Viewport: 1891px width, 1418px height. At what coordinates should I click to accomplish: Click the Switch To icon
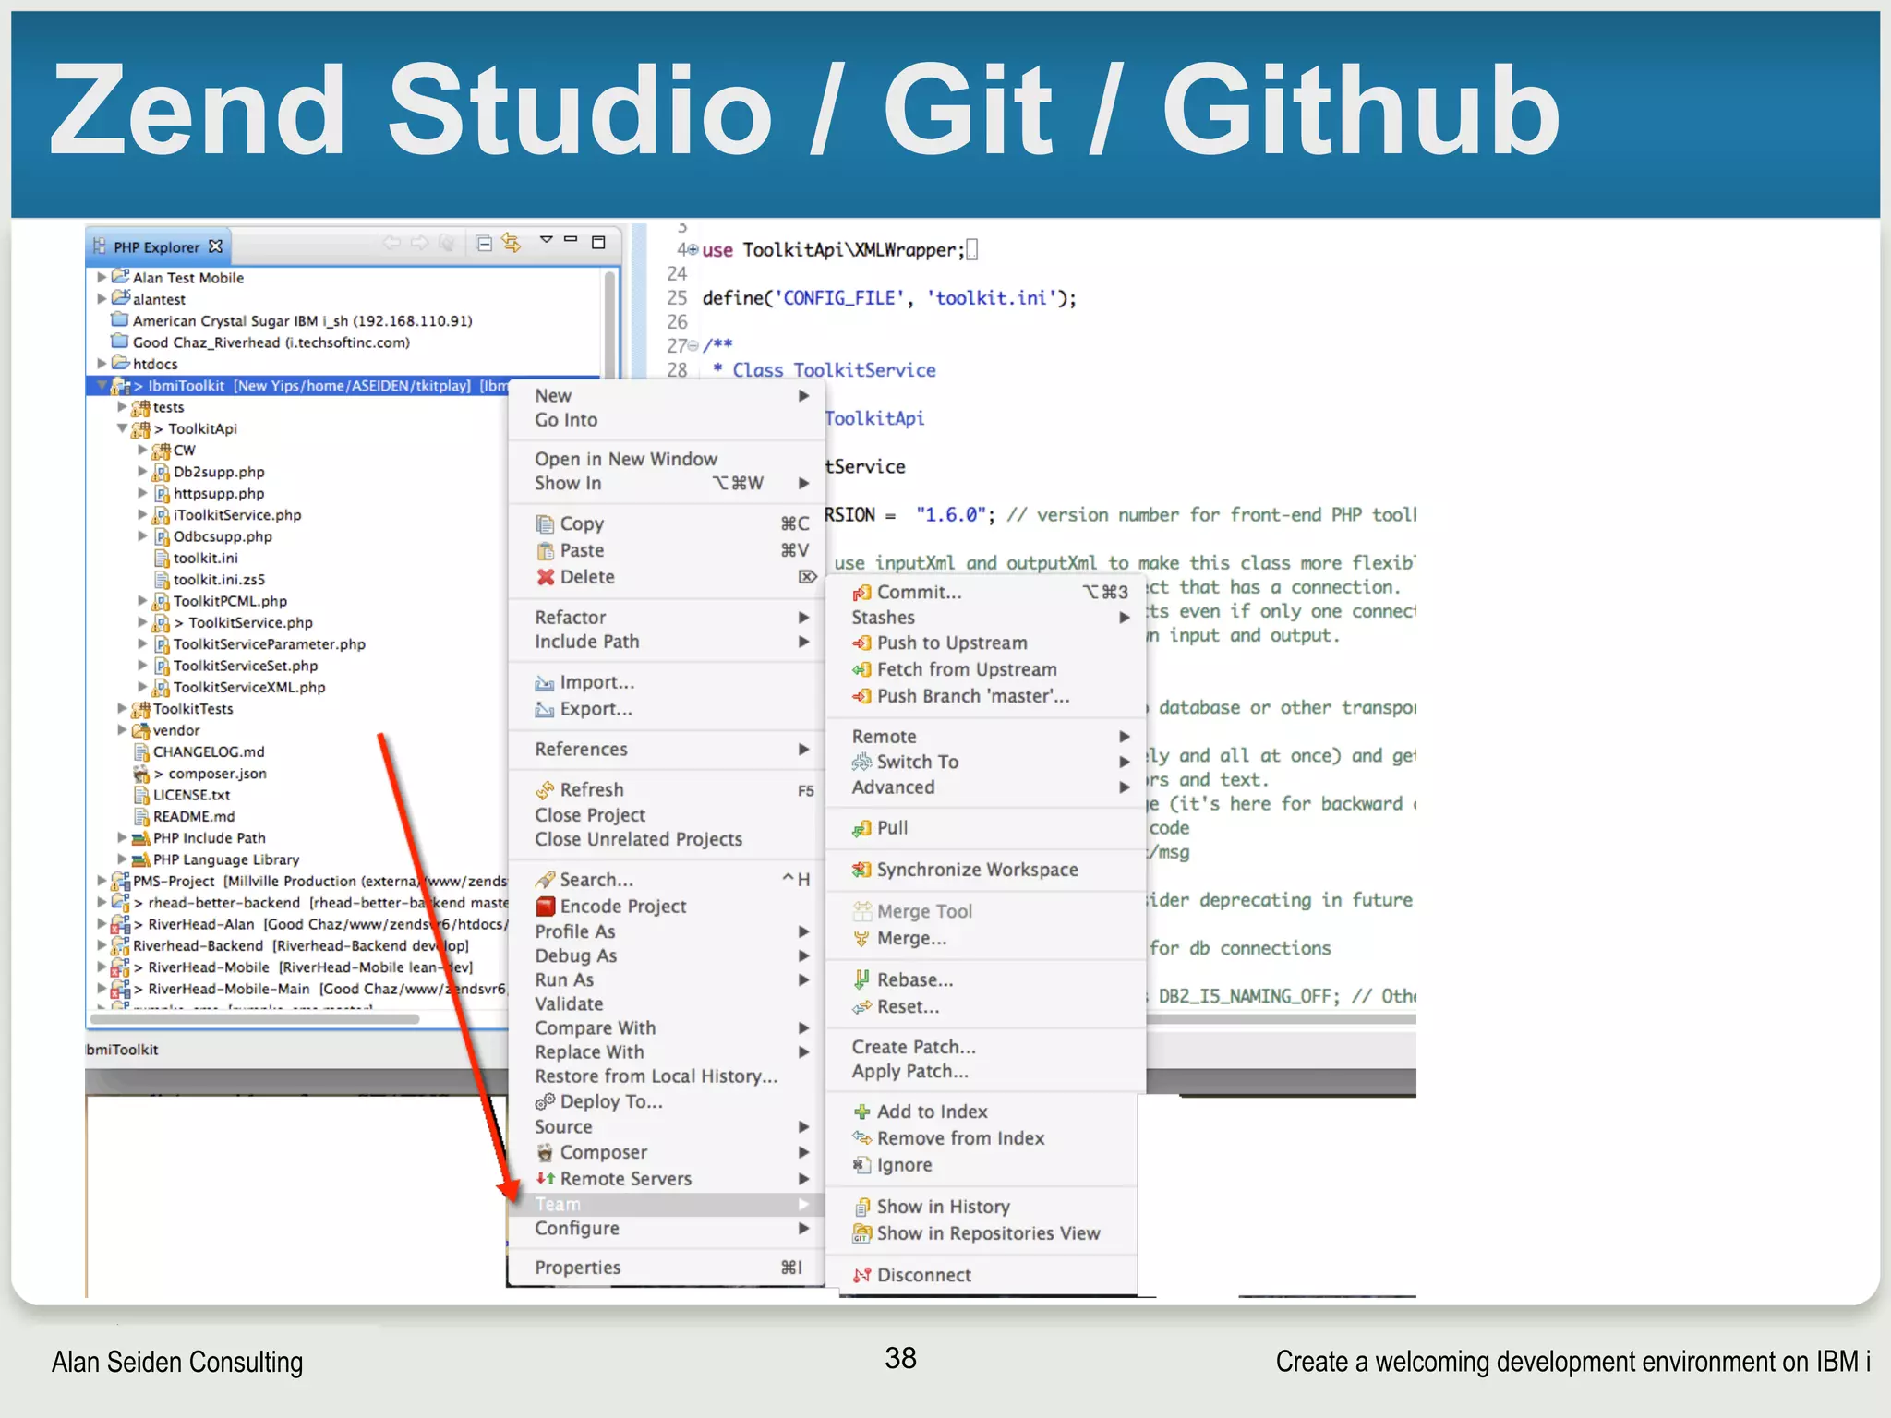[861, 762]
